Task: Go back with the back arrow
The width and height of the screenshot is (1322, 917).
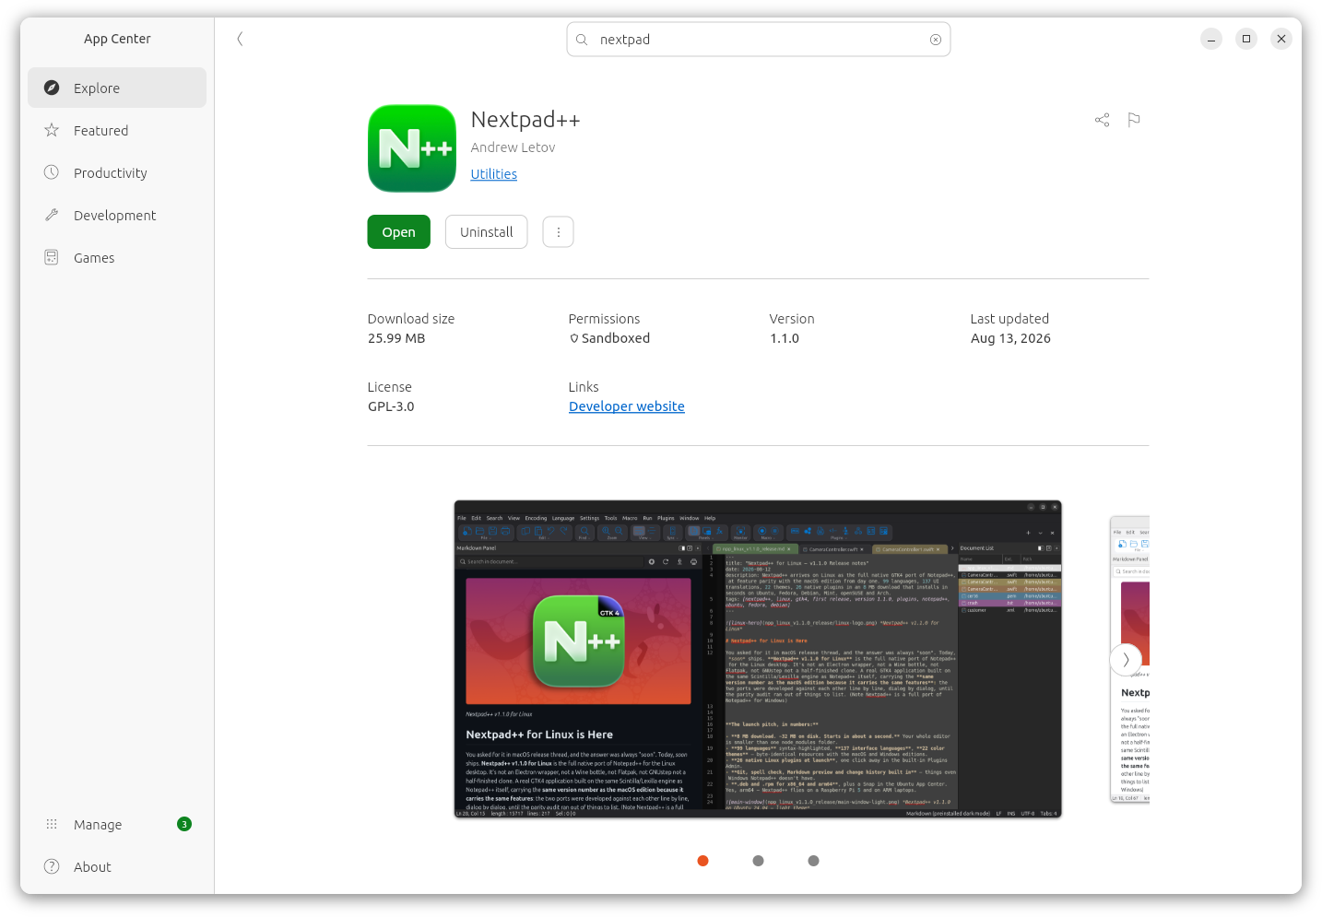Action: (240, 39)
